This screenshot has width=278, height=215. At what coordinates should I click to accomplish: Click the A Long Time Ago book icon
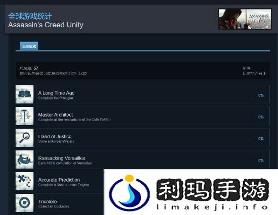click(24, 94)
